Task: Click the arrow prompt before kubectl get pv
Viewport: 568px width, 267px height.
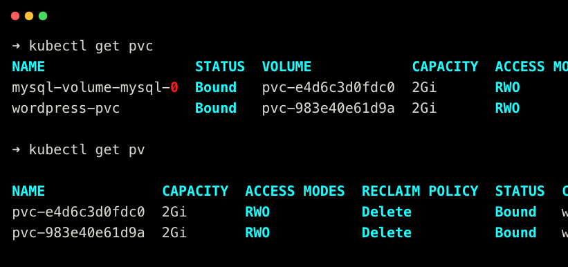Action: pos(17,150)
